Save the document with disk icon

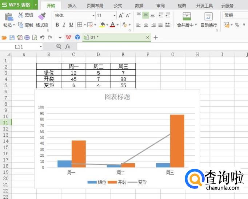(12, 38)
